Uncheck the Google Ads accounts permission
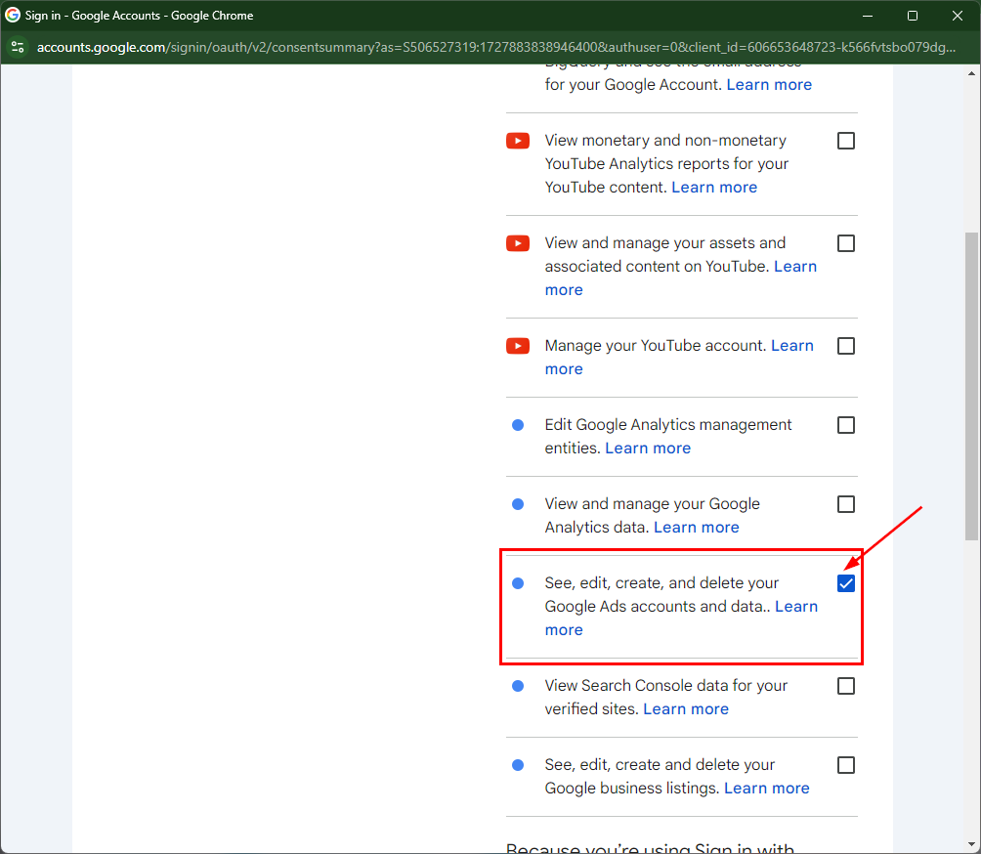Image resolution: width=981 pixels, height=854 pixels. click(x=846, y=583)
